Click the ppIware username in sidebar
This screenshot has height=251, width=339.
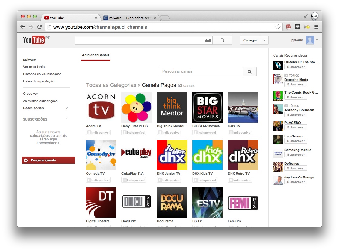click(29, 59)
